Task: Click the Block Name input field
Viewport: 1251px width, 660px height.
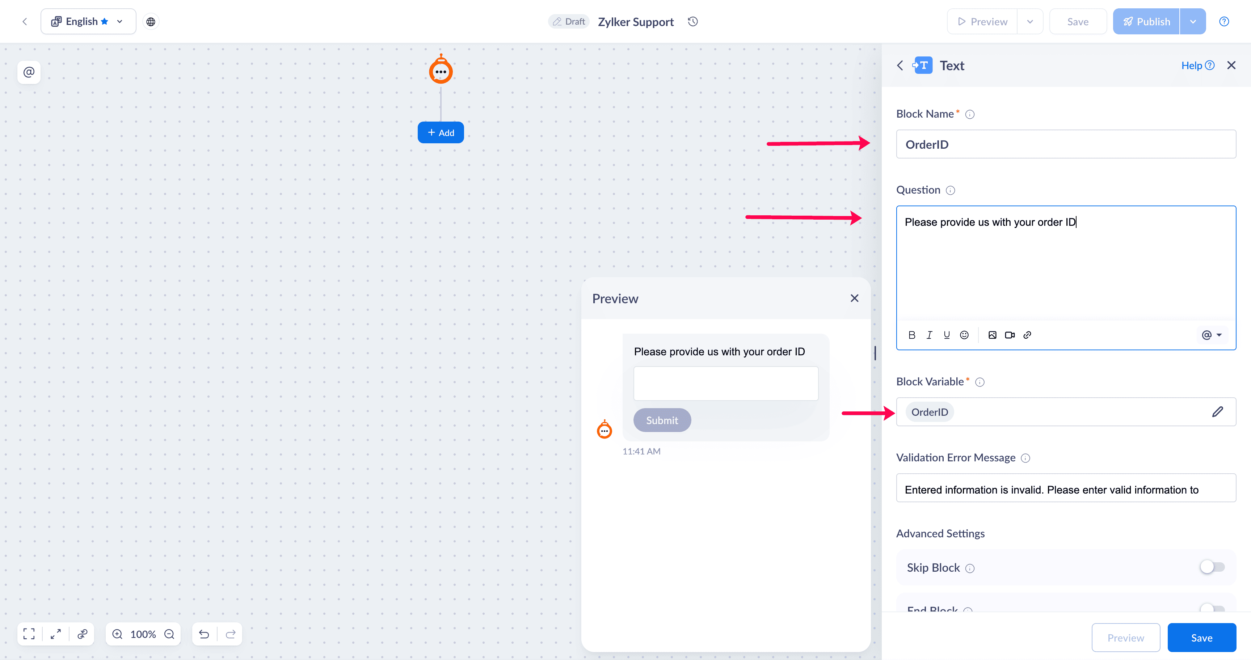Action: (x=1066, y=144)
